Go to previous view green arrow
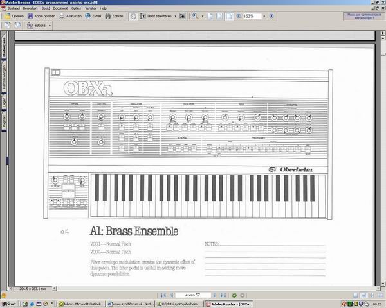Viewport: 386px width, 308px height. point(234,295)
